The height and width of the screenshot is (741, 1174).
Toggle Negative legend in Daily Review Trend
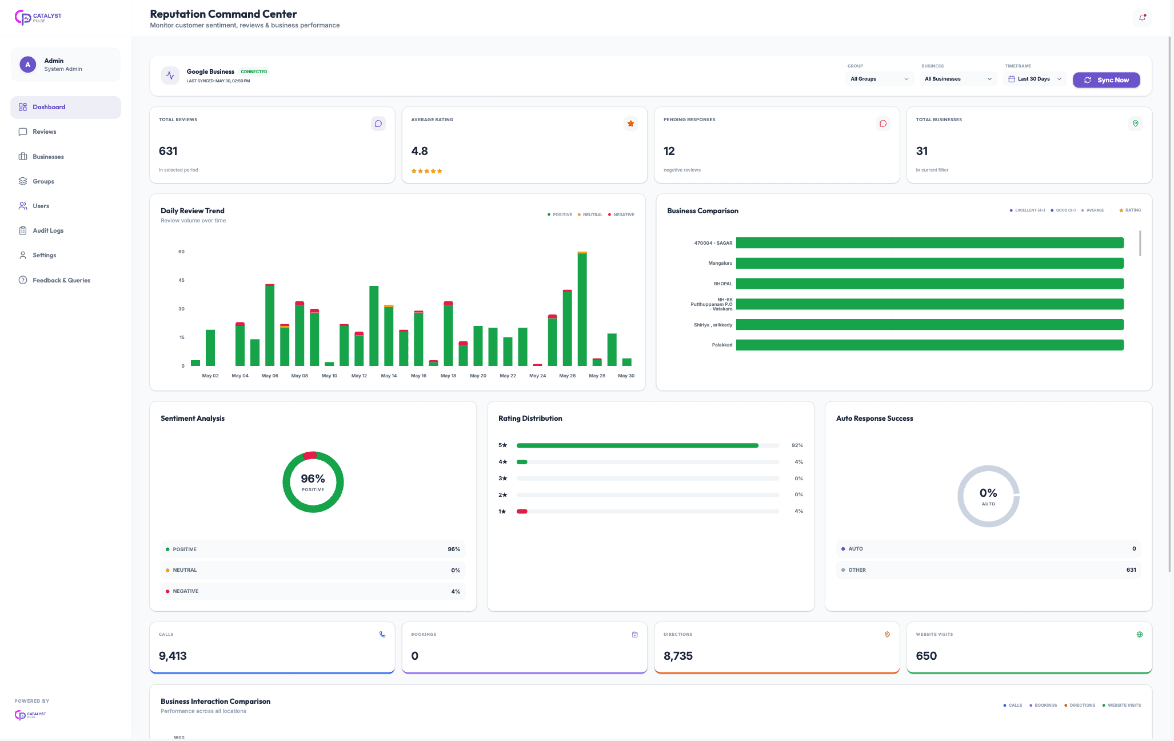click(621, 215)
